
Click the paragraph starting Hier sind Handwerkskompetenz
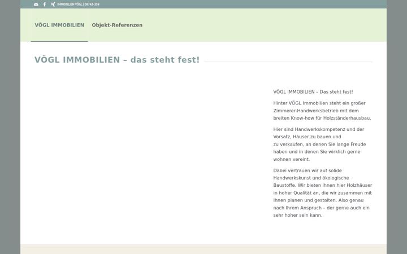point(320,144)
